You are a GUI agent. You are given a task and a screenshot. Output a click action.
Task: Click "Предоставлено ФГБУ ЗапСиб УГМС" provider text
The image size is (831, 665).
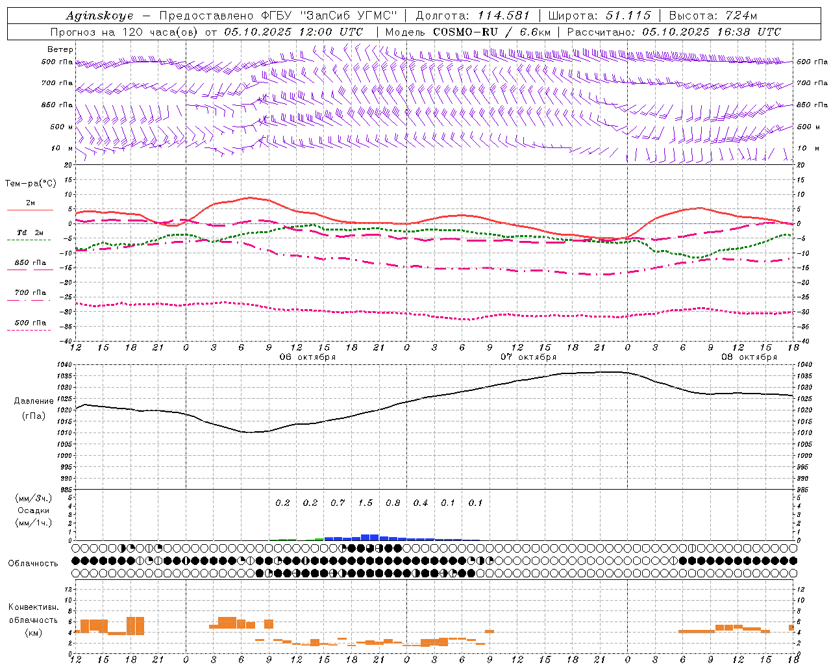click(278, 16)
